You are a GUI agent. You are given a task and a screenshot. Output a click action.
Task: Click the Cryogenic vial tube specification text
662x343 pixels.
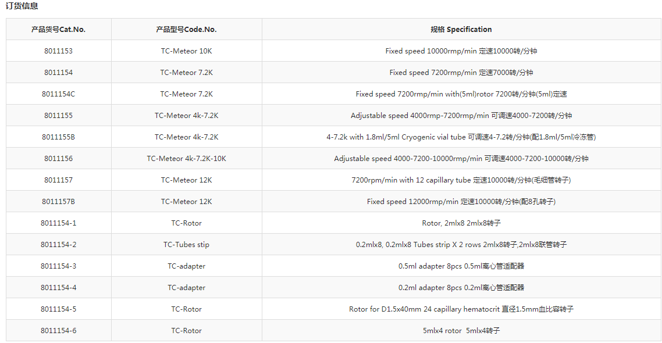point(461,137)
